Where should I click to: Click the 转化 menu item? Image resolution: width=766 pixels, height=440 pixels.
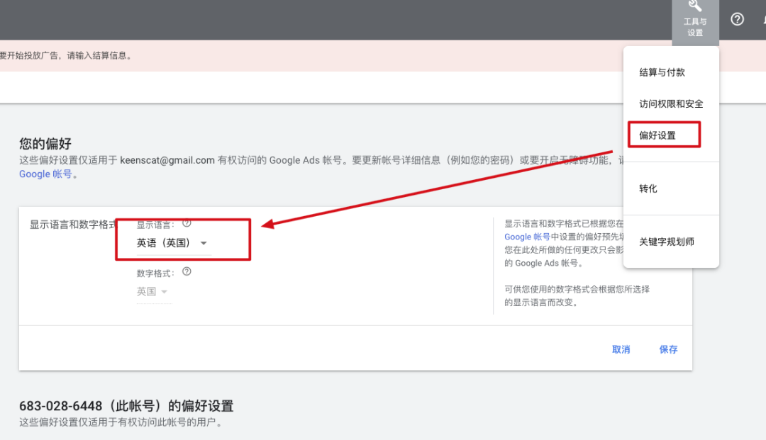(649, 188)
